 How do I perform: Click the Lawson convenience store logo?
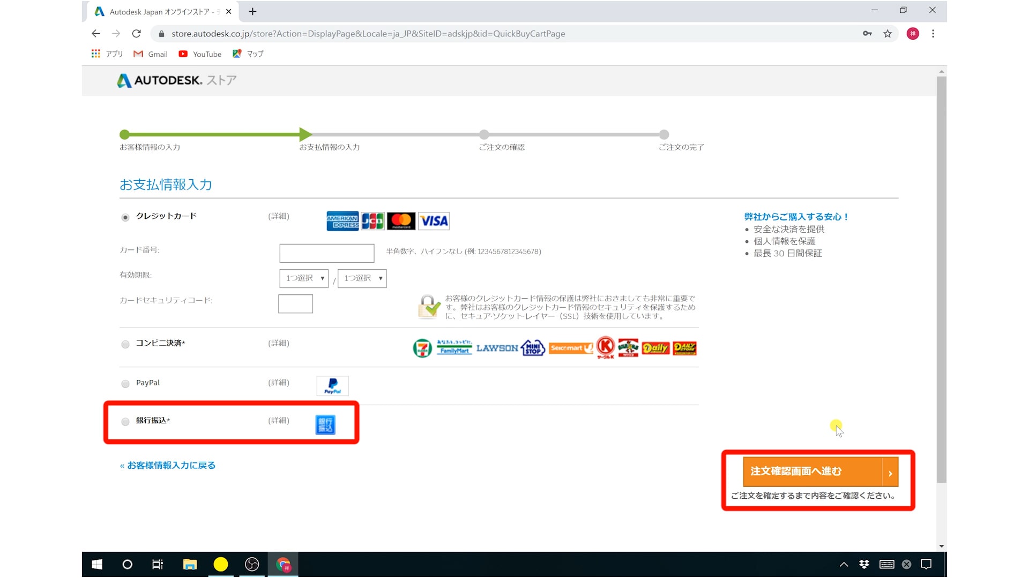click(497, 348)
